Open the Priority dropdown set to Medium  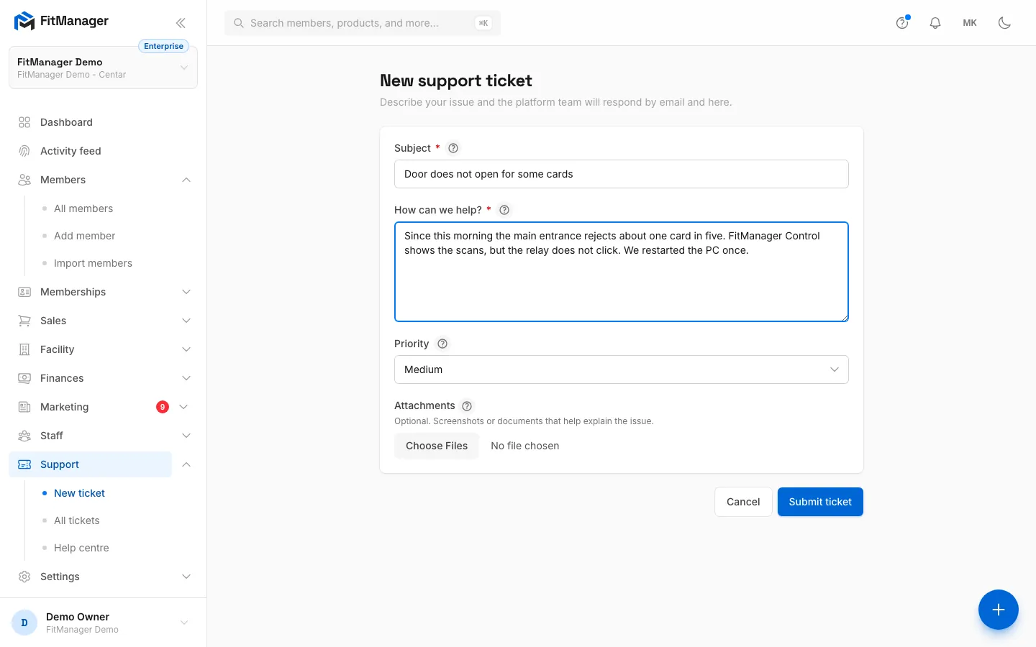(622, 370)
